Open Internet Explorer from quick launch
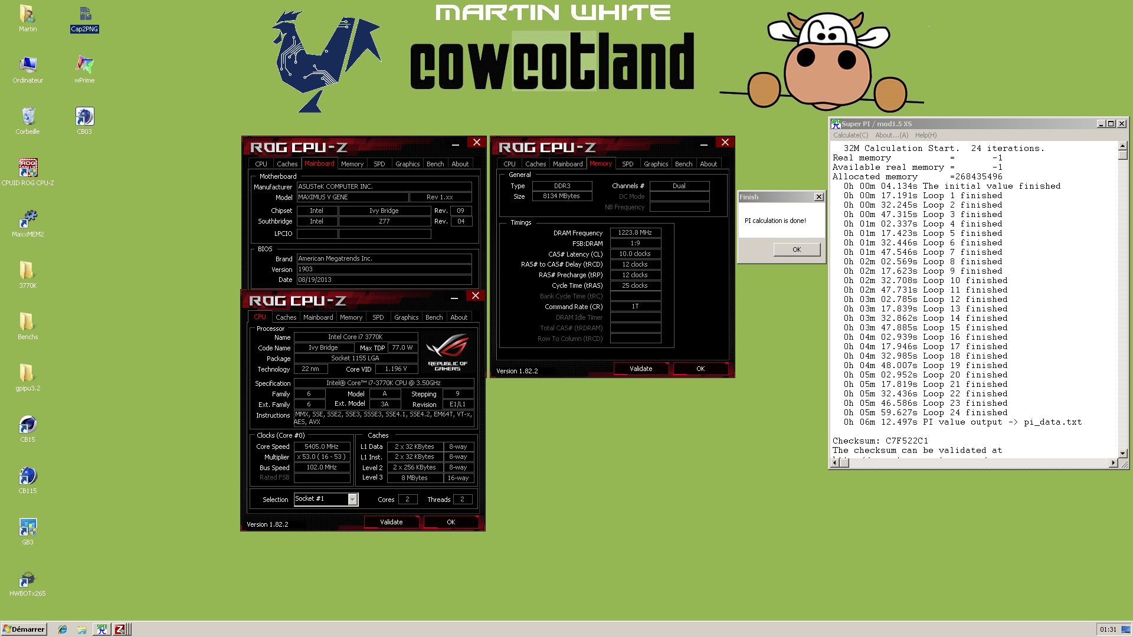The height and width of the screenshot is (637, 1133). pyautogui.click(x=63, y=629)
